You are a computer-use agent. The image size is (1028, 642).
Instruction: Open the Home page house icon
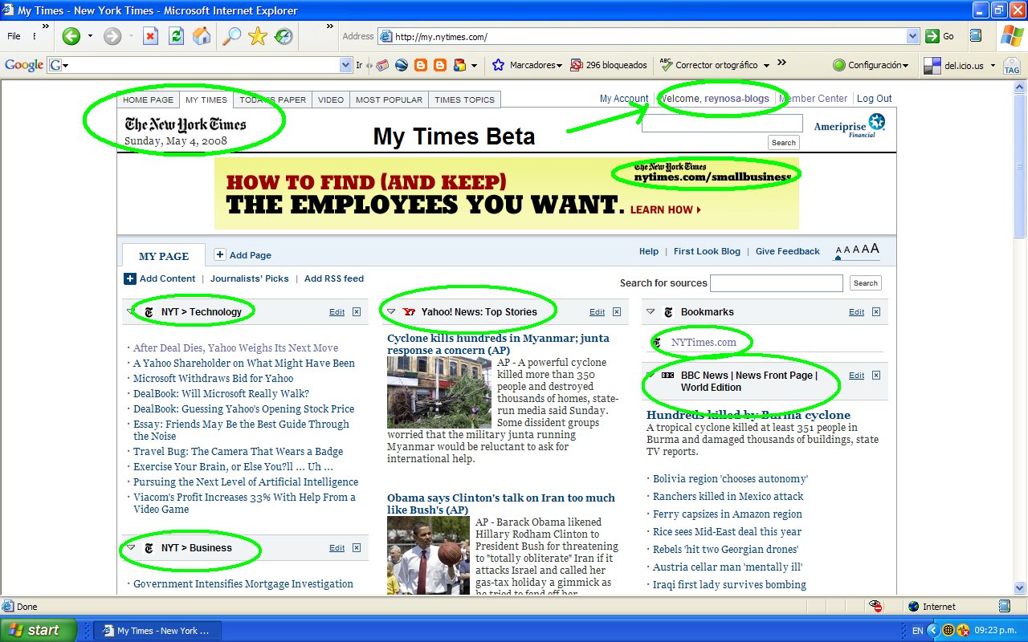pyautogui.click(x=202, y=36)
